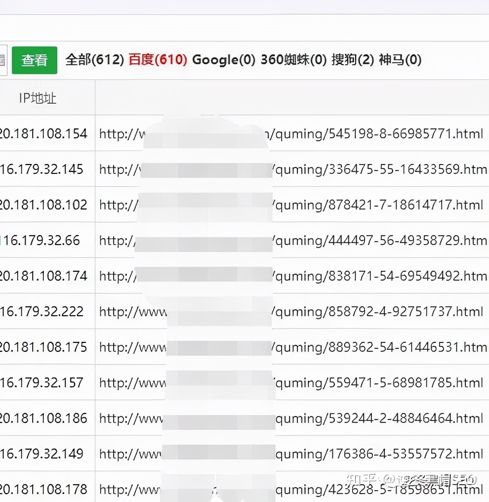
Task: Switch to the 百度(610) filter
Action: click(157, 59)
